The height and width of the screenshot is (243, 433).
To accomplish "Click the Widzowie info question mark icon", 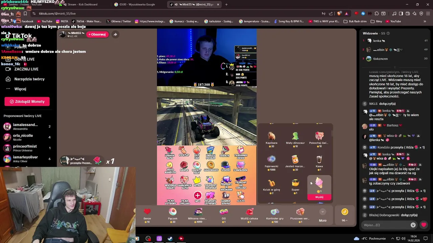I will (388, 33).
